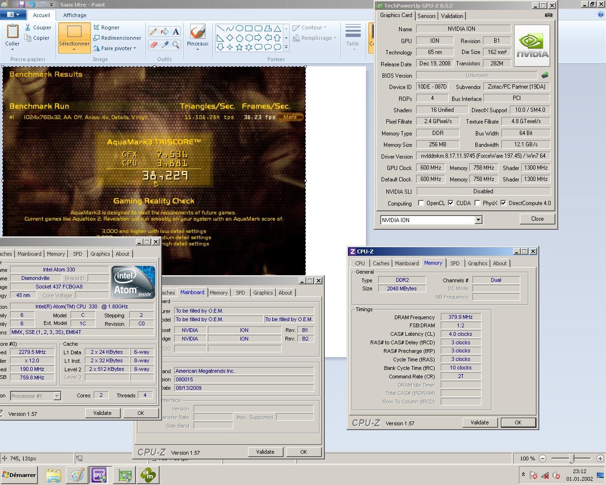Screen dimensions: 606x485
Task: Toggle the DirectCompute 4.0 checkbox
Action: coord(503,203)
